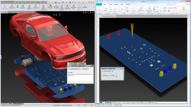The image size is (191, 107).
Task: Launch the Exploded View tool
Action: 73,7
